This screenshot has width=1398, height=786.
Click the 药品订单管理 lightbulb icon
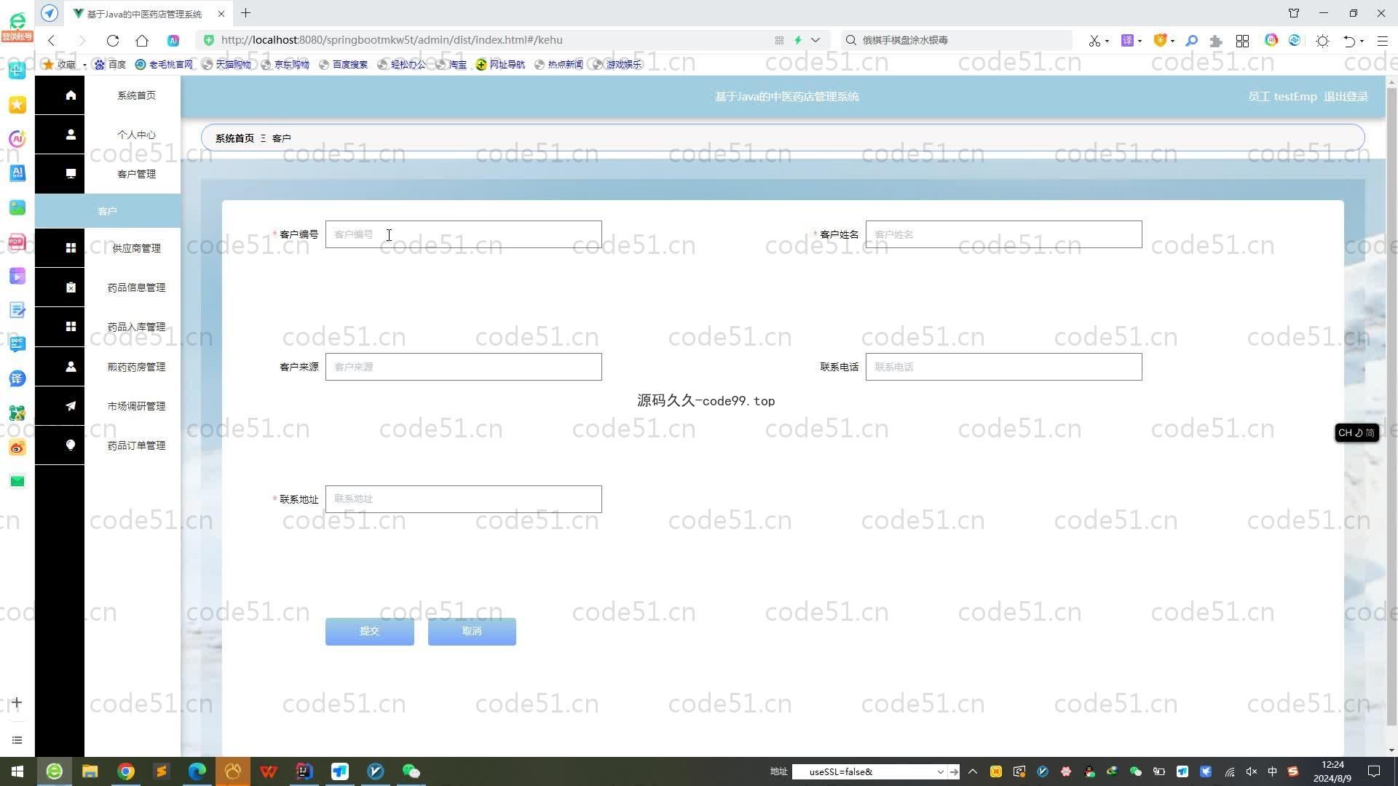(x=71, y=445)
